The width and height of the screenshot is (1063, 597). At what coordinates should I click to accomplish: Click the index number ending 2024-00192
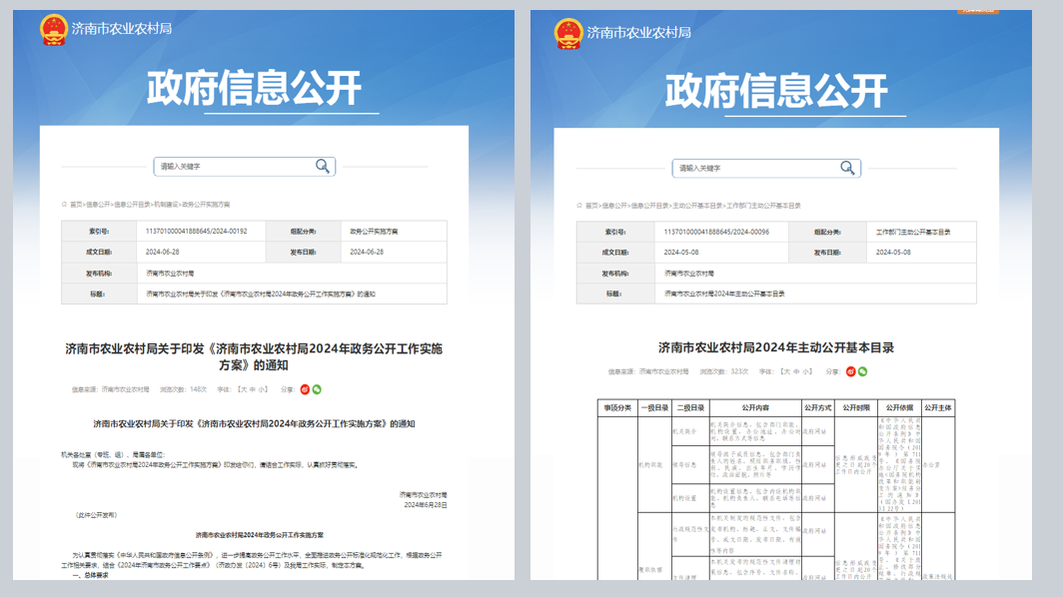196,231
